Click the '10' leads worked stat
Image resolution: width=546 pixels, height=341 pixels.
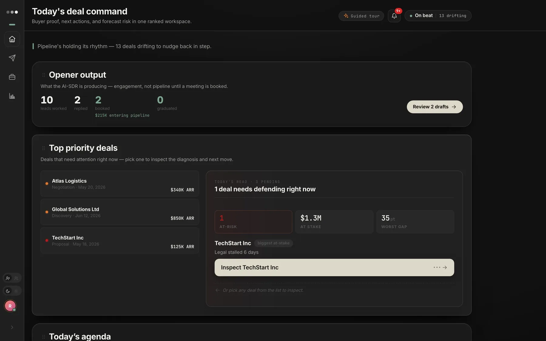[x=54, y=103]
